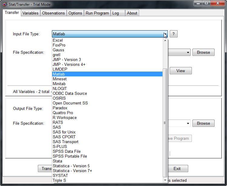Select NLOGIT from the list
227x186 pixels.
[107, 89]
